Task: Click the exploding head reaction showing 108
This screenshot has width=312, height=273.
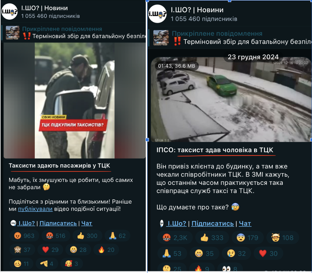Action: 282,238
